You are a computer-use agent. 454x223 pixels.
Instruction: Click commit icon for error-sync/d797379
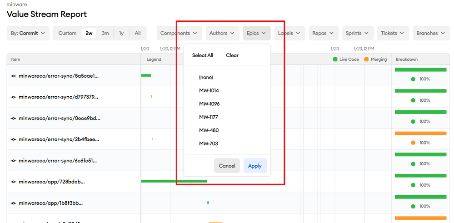(x=13, y=97)
